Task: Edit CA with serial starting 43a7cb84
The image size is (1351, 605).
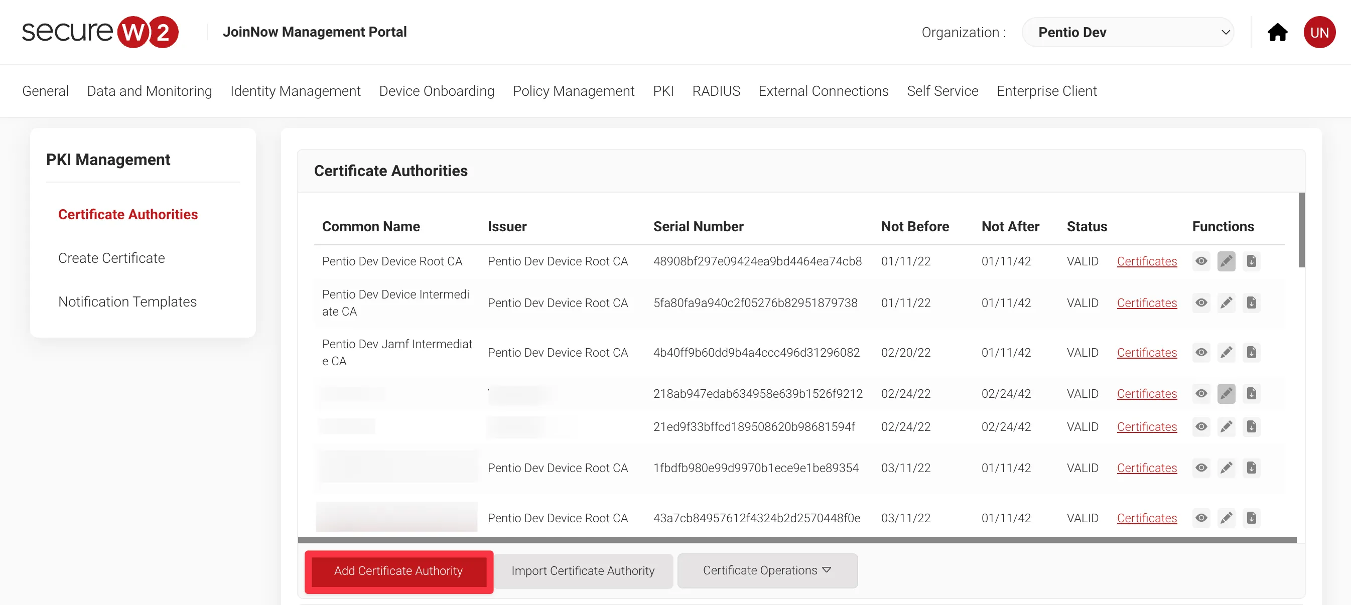Action: click(1226, 518)
